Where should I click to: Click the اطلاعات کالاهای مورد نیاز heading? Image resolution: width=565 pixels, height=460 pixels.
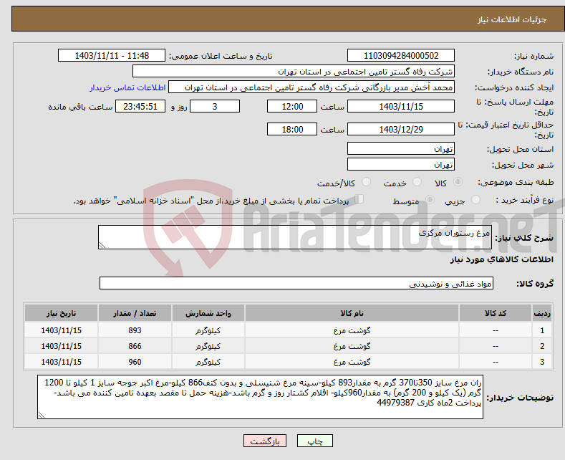tap(501, 259)
